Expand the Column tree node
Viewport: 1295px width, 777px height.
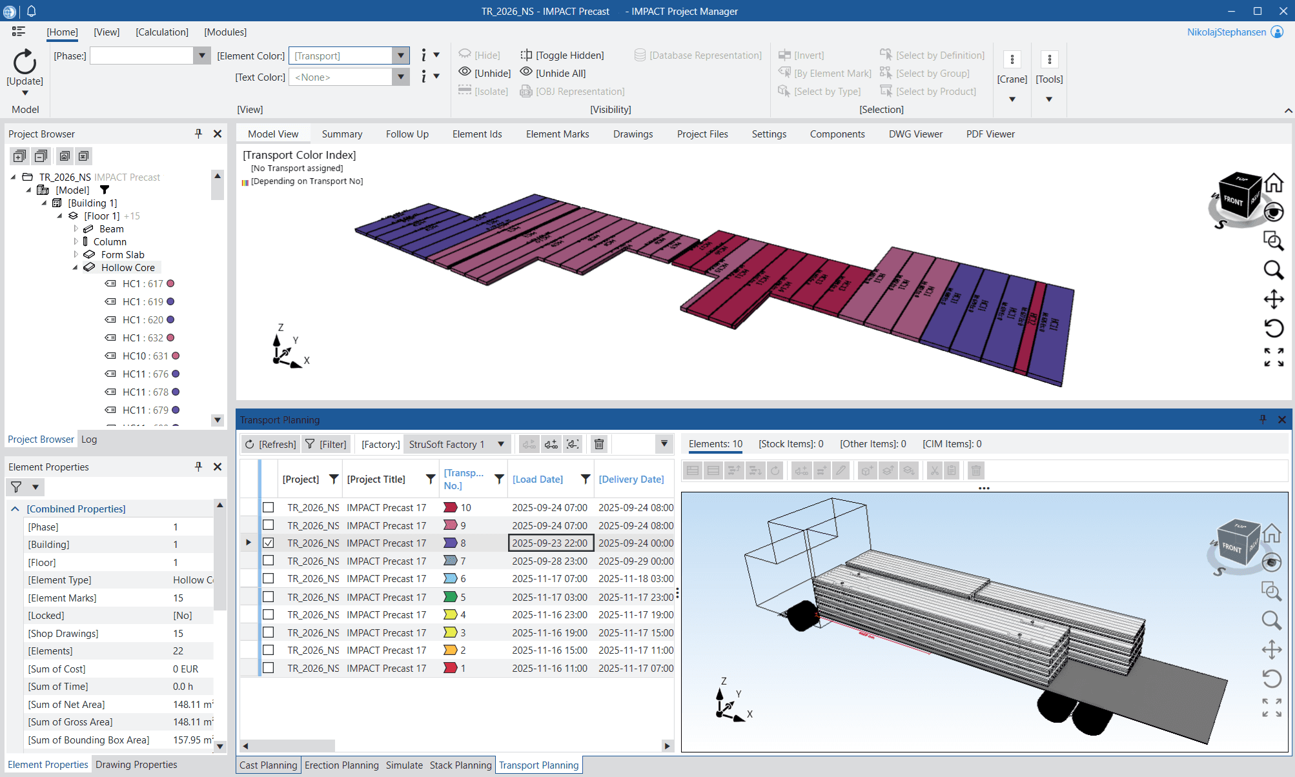[x=76, y=241]
